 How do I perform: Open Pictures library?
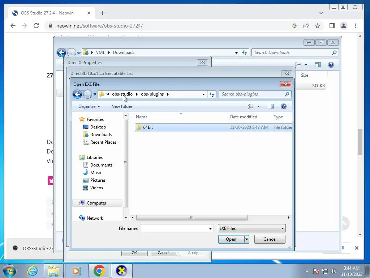98,180
